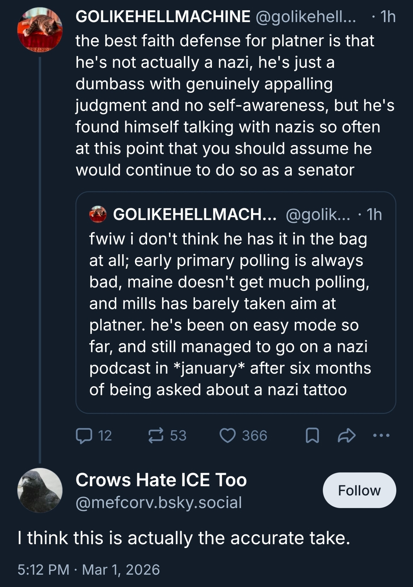
Task: Click the reply speech bubble icon
Action: coord(84,436)
